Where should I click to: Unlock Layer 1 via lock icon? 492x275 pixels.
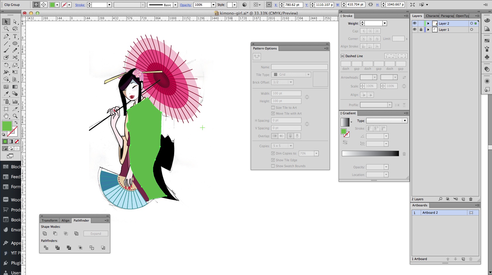click(421, 30)
